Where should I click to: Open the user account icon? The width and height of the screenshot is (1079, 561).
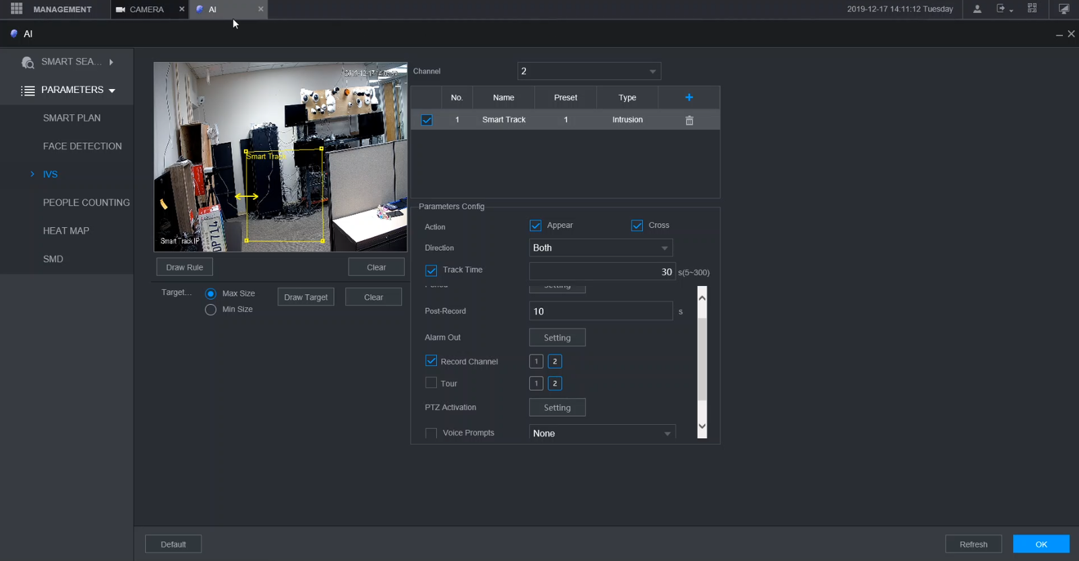[976, 9]
